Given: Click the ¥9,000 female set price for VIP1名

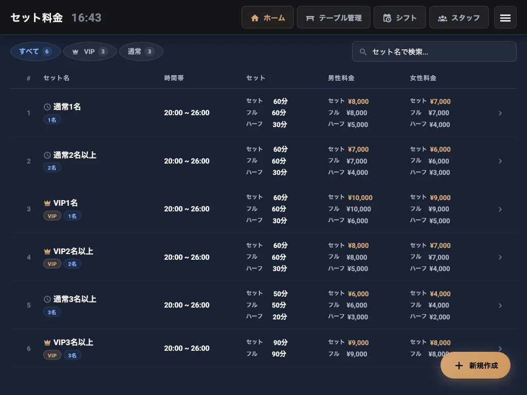Looking at the screenshot, I should (x=440, y=197).
